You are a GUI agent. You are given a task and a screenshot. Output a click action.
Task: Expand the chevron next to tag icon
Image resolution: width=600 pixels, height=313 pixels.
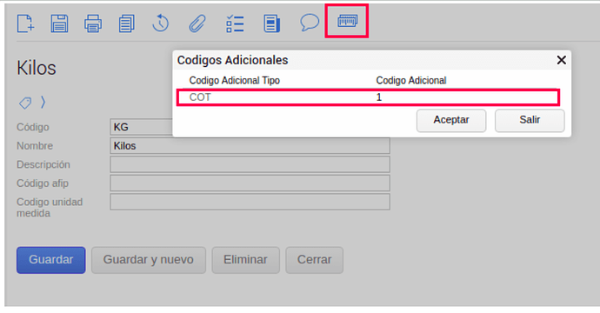[43, 103]
